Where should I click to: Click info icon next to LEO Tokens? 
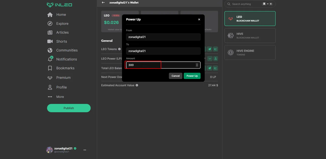(x=119, y=49)
